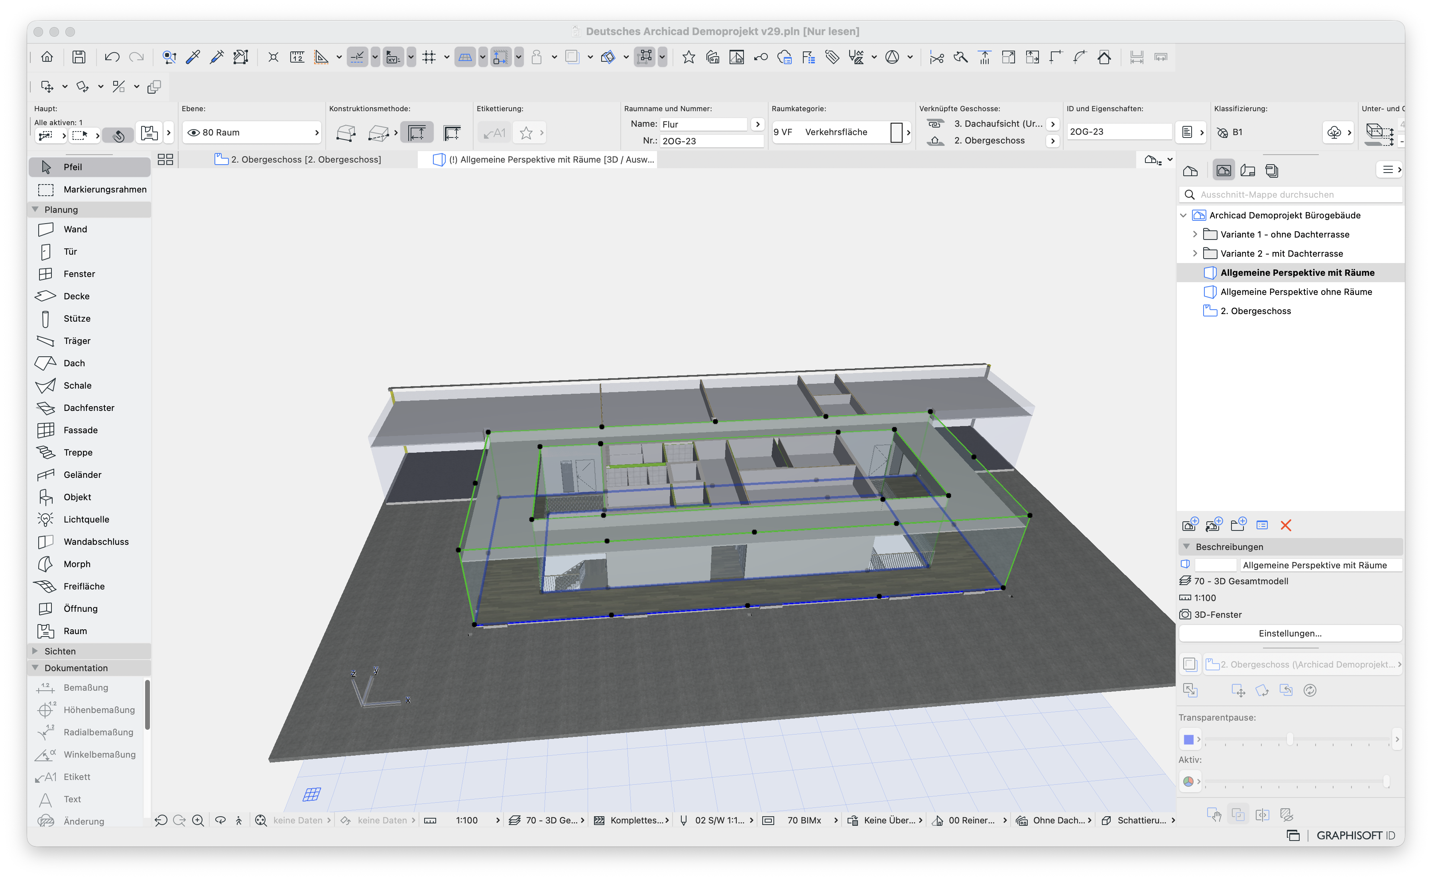Select the Wand tool
The width and height of the screenshot is (1432, 880).
coord(90,229)
